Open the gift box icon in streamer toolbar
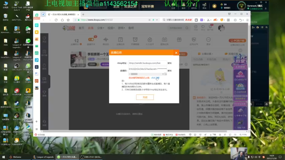This screenshot has width=285, height=160. coord(179,39)
